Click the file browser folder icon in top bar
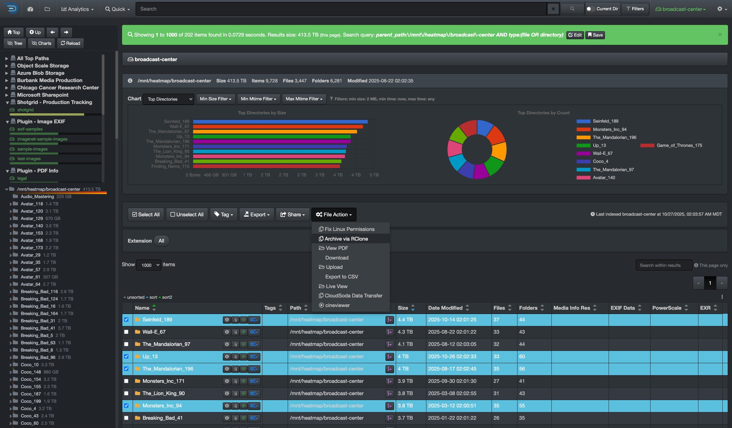732x428 pixels. (47, 9)
